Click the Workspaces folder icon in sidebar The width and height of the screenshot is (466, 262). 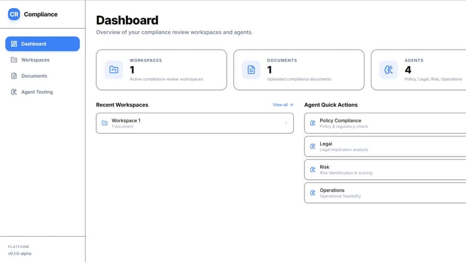[14, 60]
